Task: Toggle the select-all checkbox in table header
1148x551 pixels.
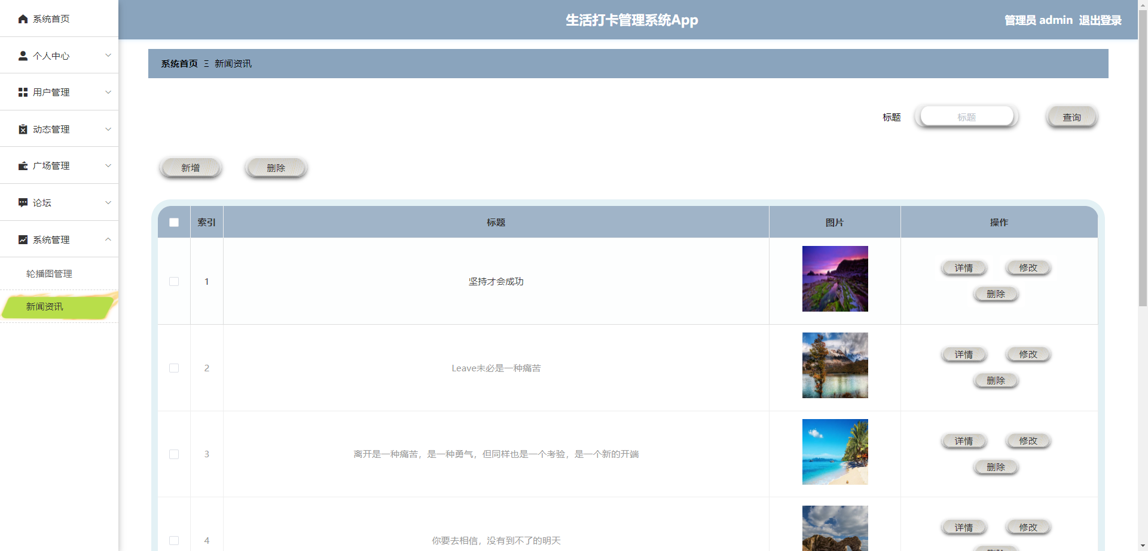Action: click(174, 223)
